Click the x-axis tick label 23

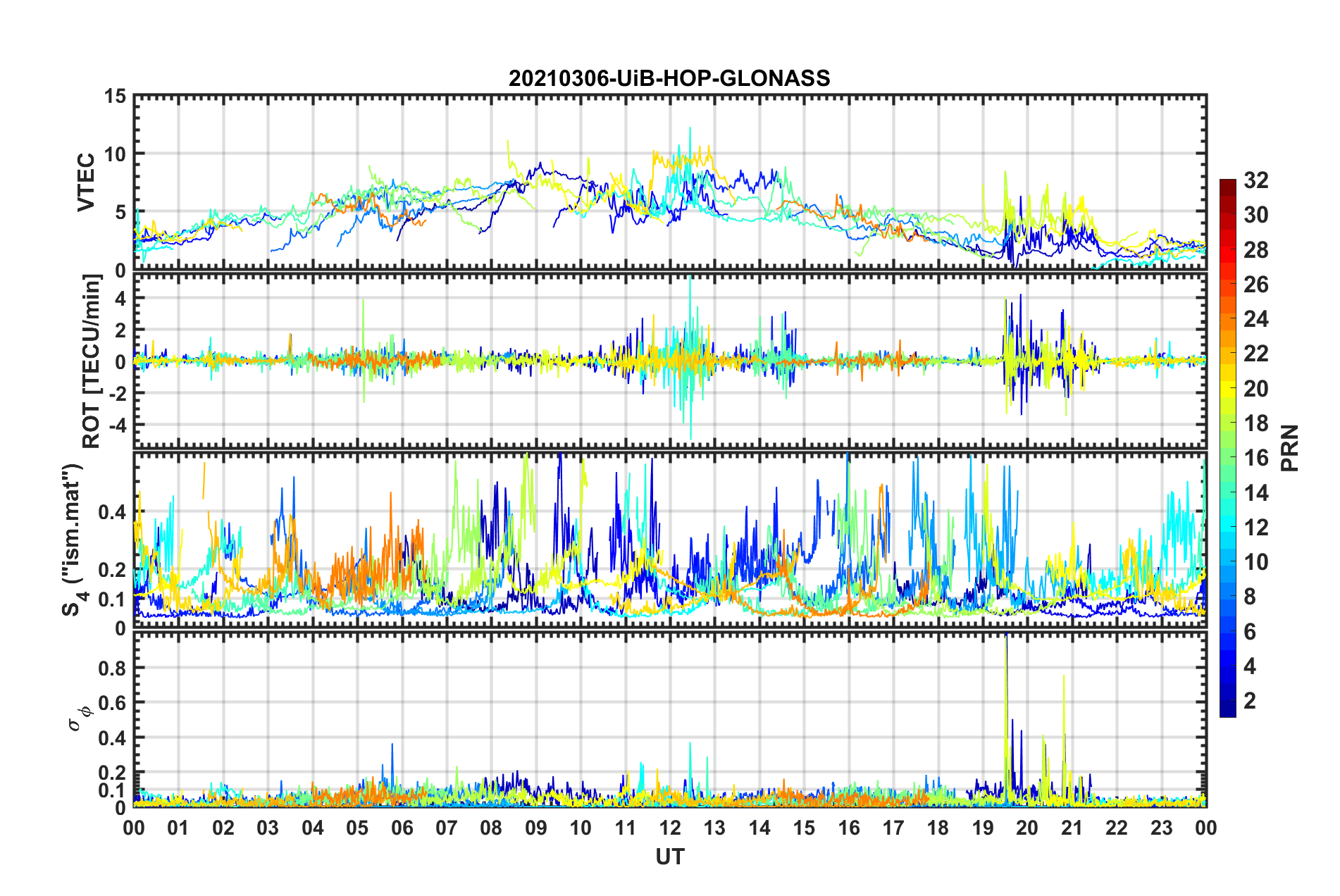1161,828
